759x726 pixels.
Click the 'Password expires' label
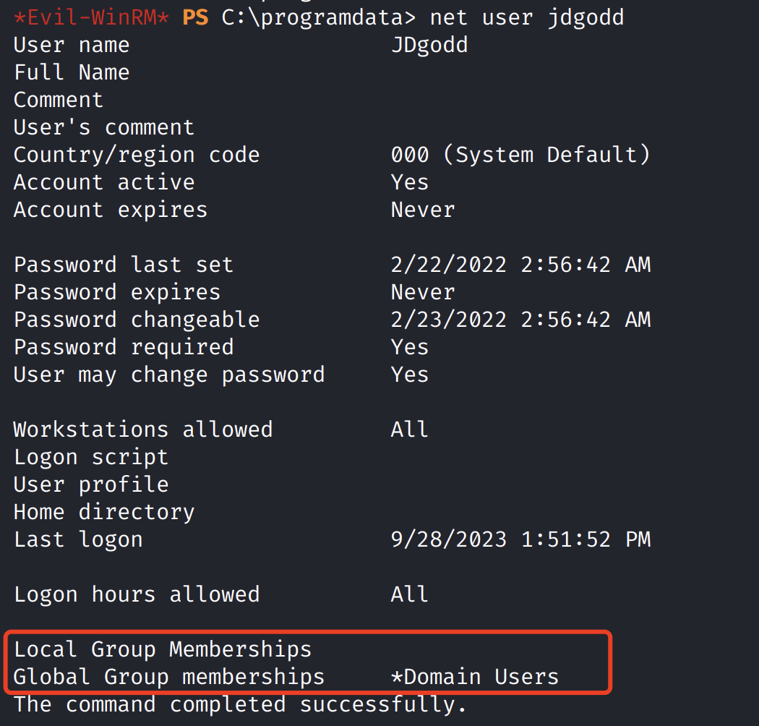(x=117, y=292)
